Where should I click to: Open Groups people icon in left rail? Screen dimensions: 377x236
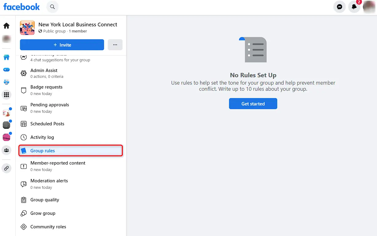[x=6, y=150]
